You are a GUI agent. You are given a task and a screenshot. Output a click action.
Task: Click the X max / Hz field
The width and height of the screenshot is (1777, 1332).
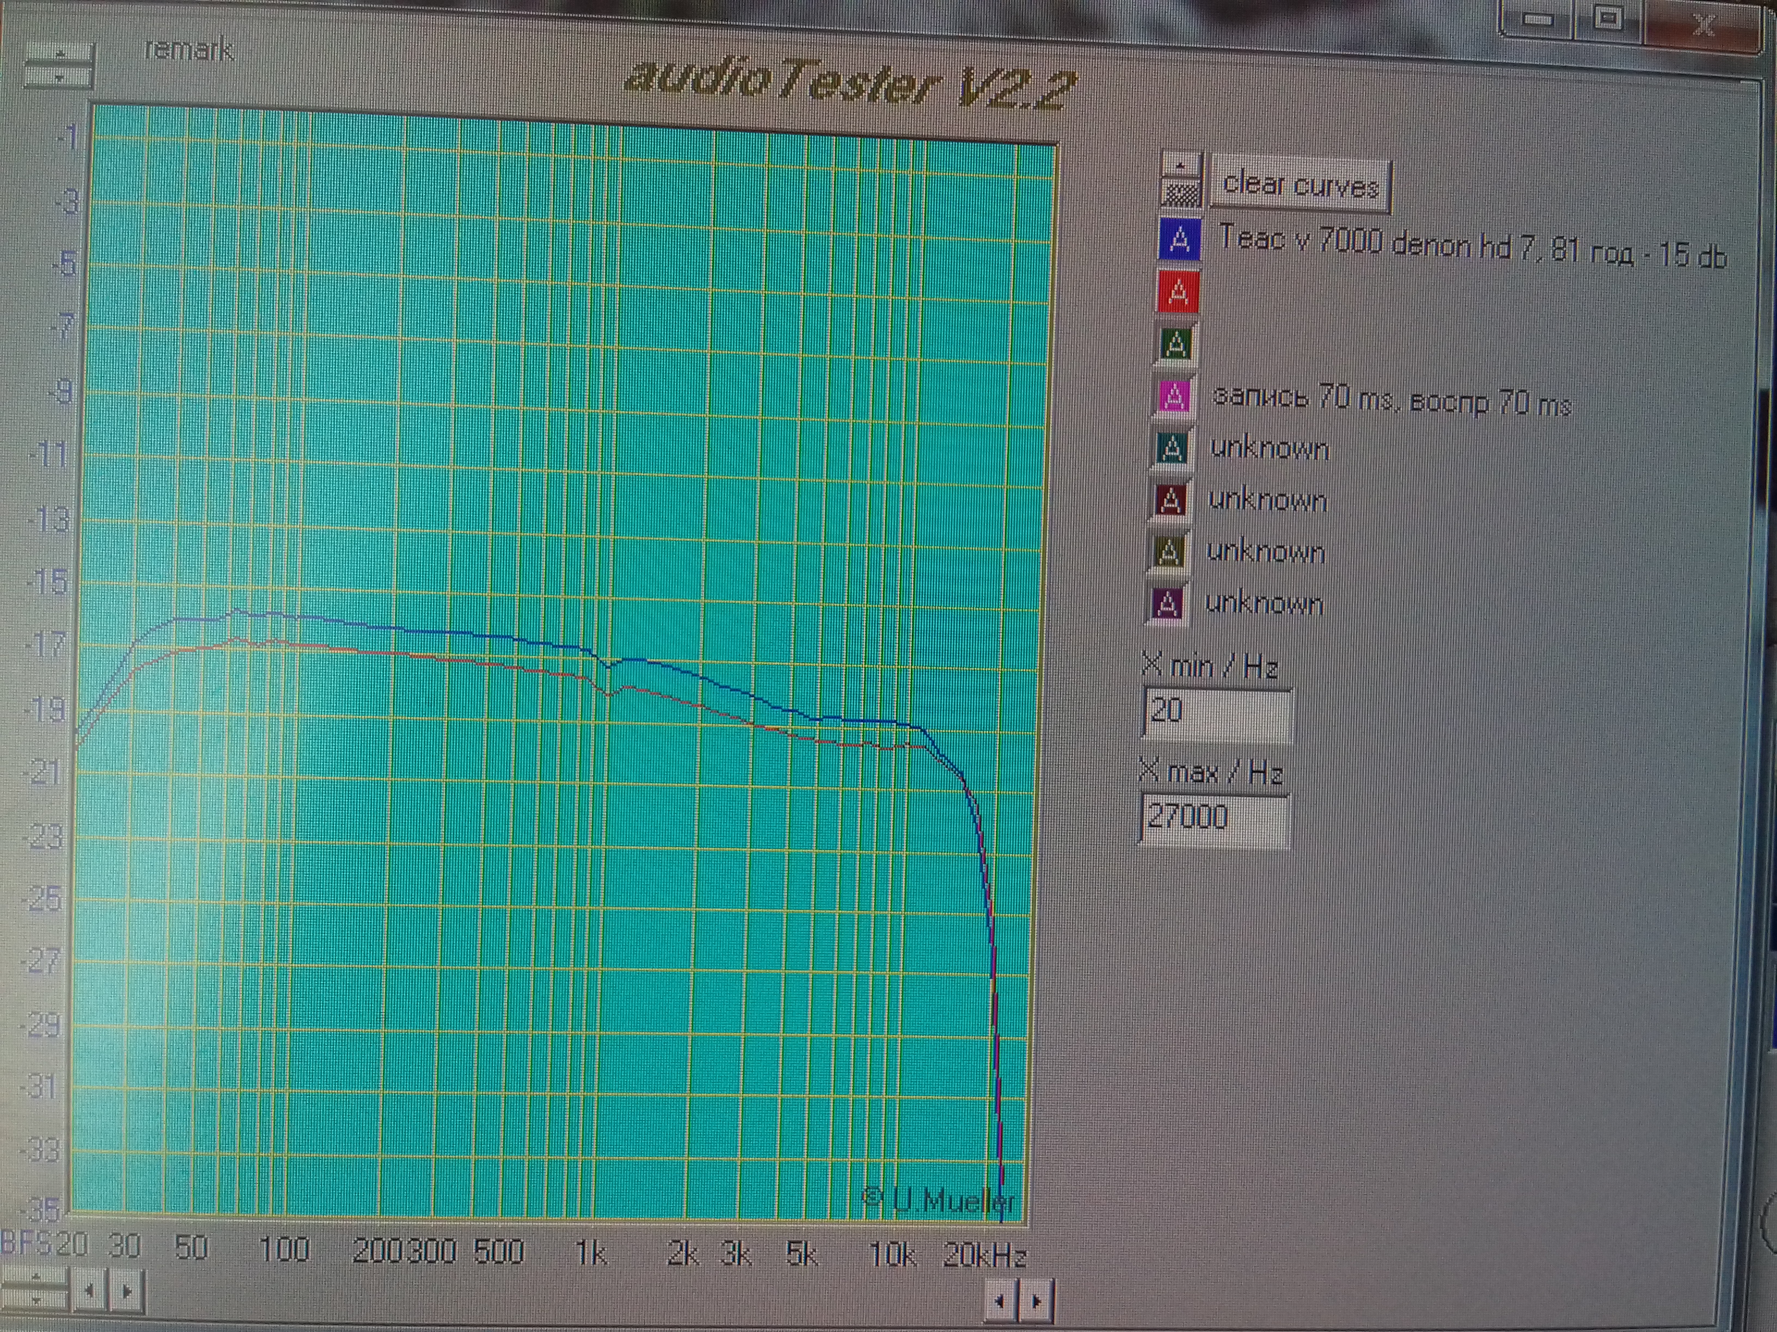[x=1214, y=818]
